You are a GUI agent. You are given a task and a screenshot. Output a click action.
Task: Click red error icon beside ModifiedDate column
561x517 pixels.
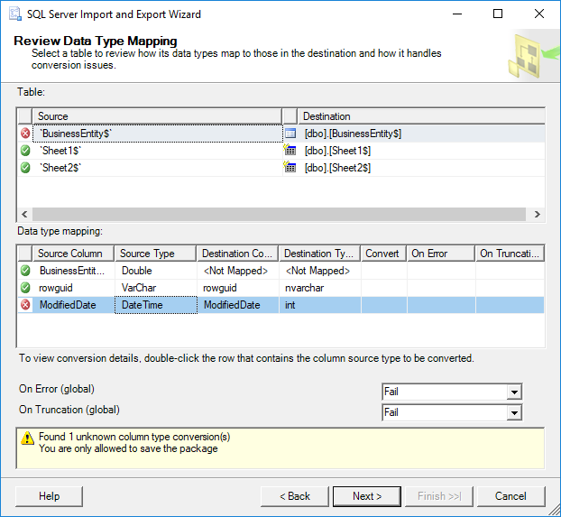pos(25,305)
